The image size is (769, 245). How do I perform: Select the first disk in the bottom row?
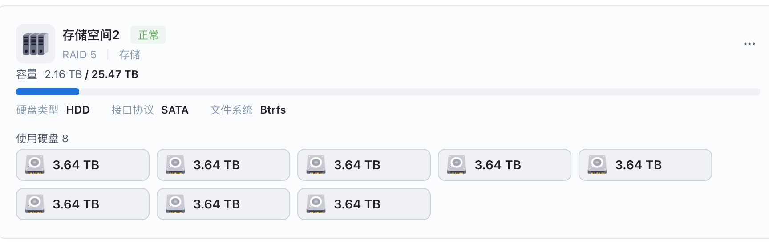[x=83, y=204]
